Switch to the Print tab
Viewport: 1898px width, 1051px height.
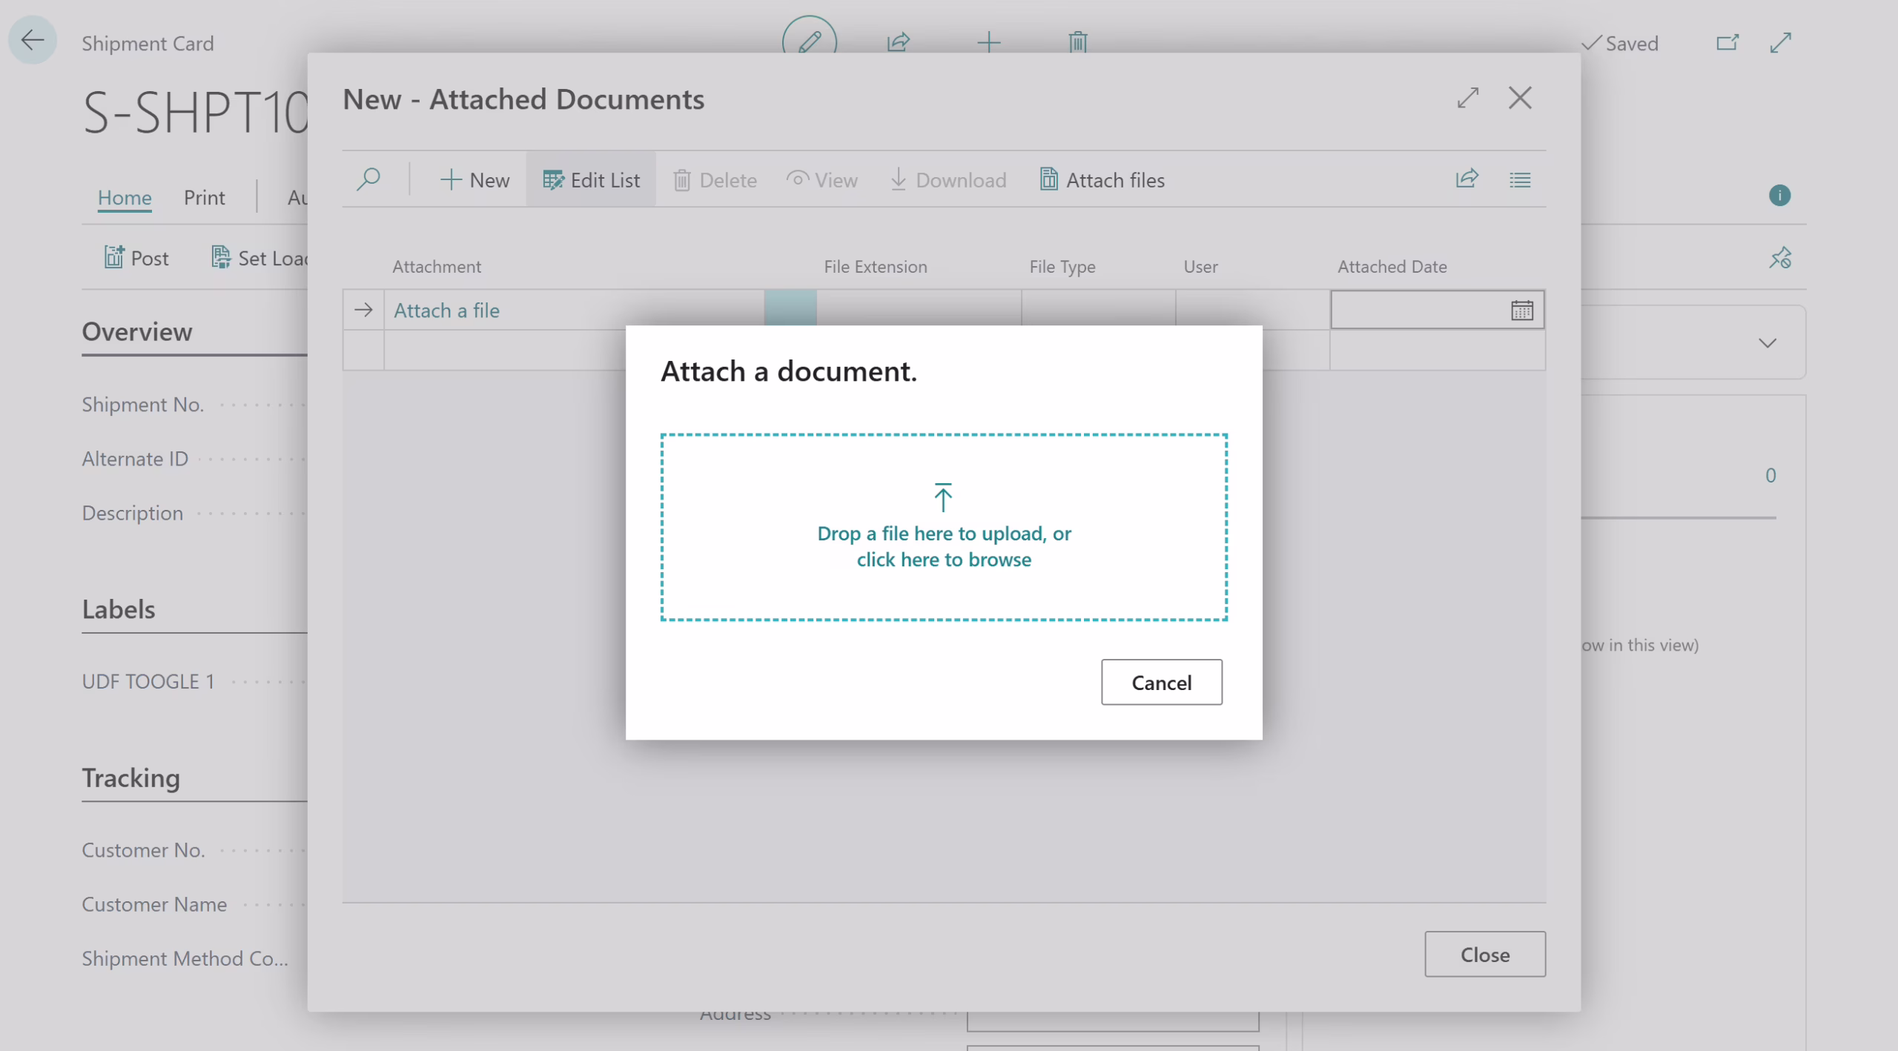click(204, 196)
